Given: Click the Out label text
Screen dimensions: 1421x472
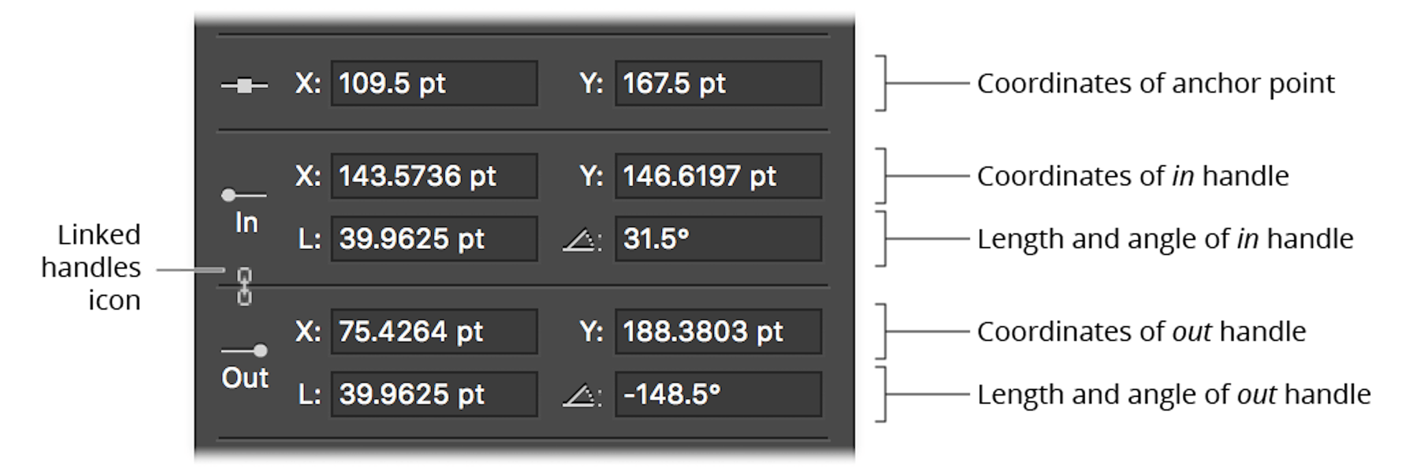Looking at the screenshot, I should pyautogui.click(x=245, y=378).
